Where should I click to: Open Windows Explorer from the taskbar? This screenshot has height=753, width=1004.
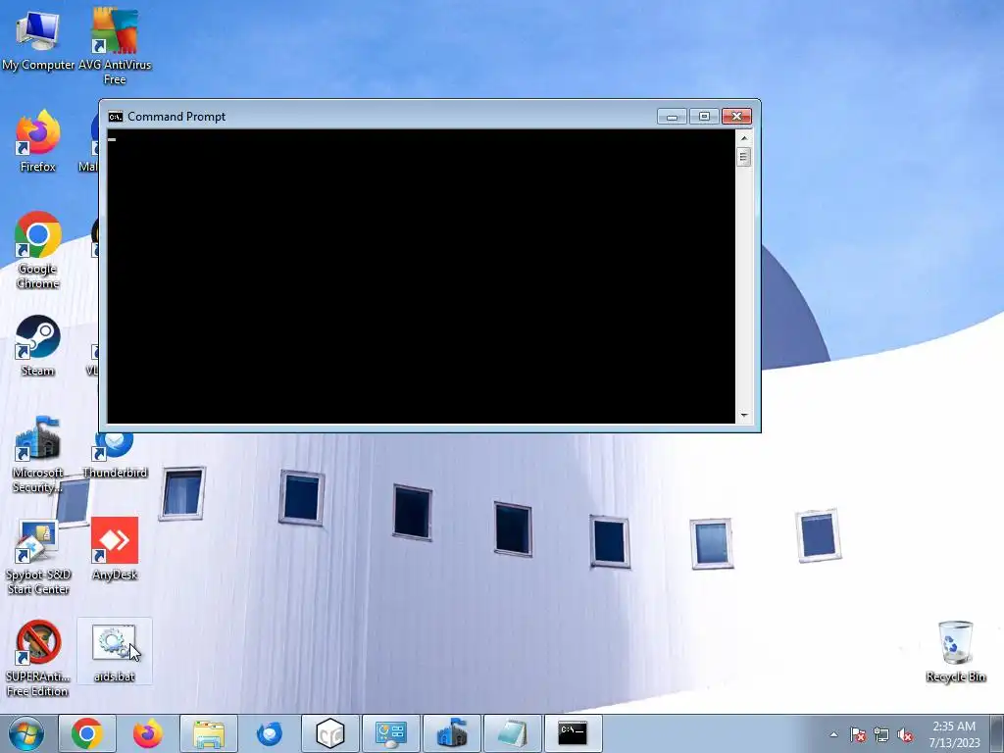209,733
